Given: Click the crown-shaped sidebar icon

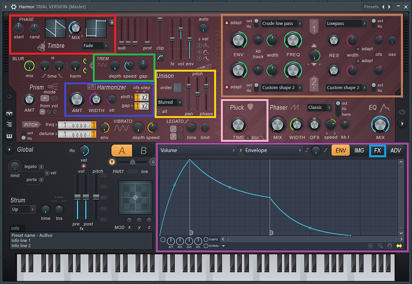Looking at the screenshot, I should 9,114.
